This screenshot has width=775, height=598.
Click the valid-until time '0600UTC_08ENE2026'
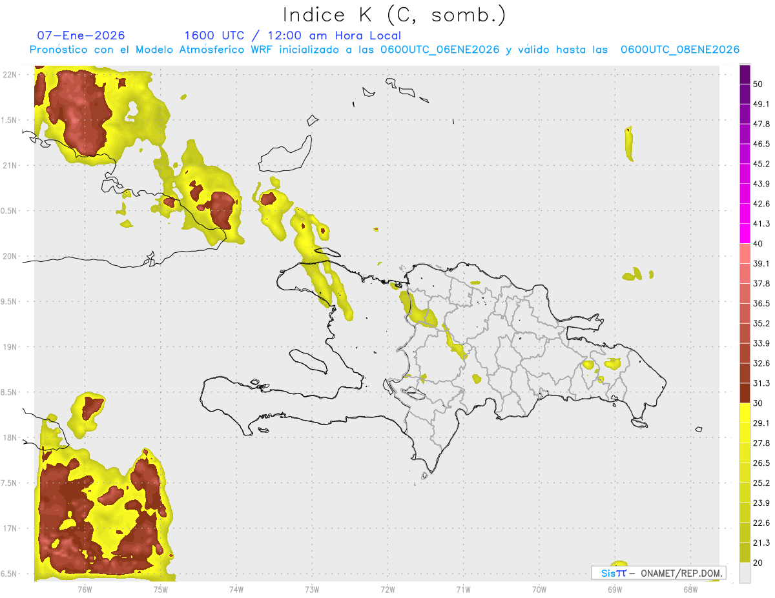(x=680, y=50)
